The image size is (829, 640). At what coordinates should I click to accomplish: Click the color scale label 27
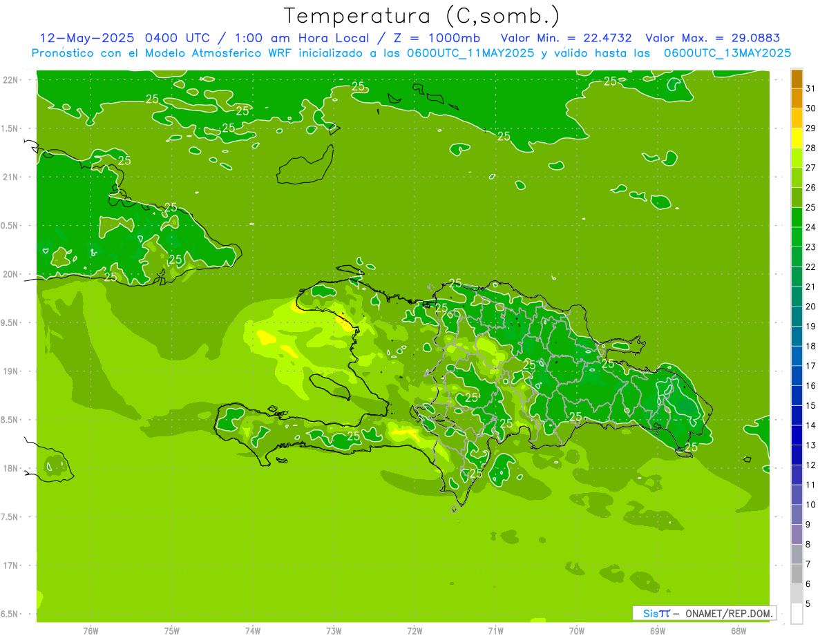point(810,168)
